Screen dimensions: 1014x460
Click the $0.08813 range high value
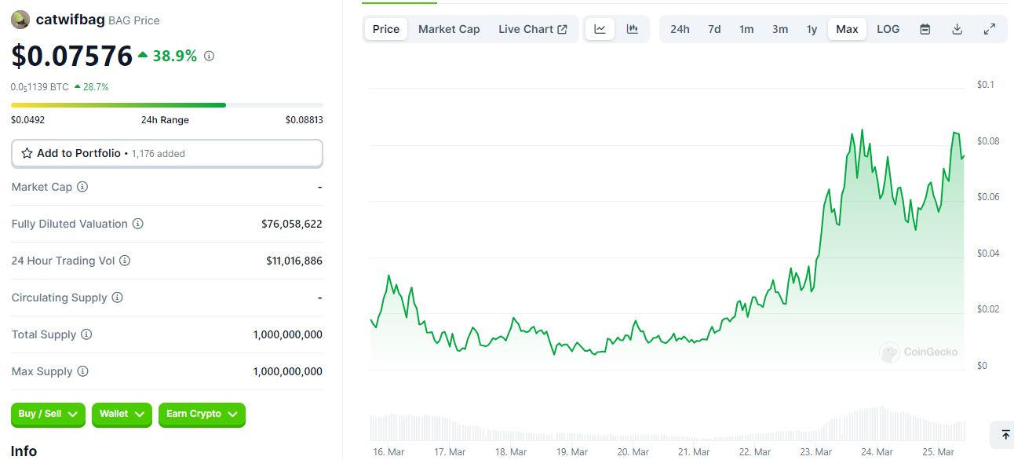click(305, 120)
